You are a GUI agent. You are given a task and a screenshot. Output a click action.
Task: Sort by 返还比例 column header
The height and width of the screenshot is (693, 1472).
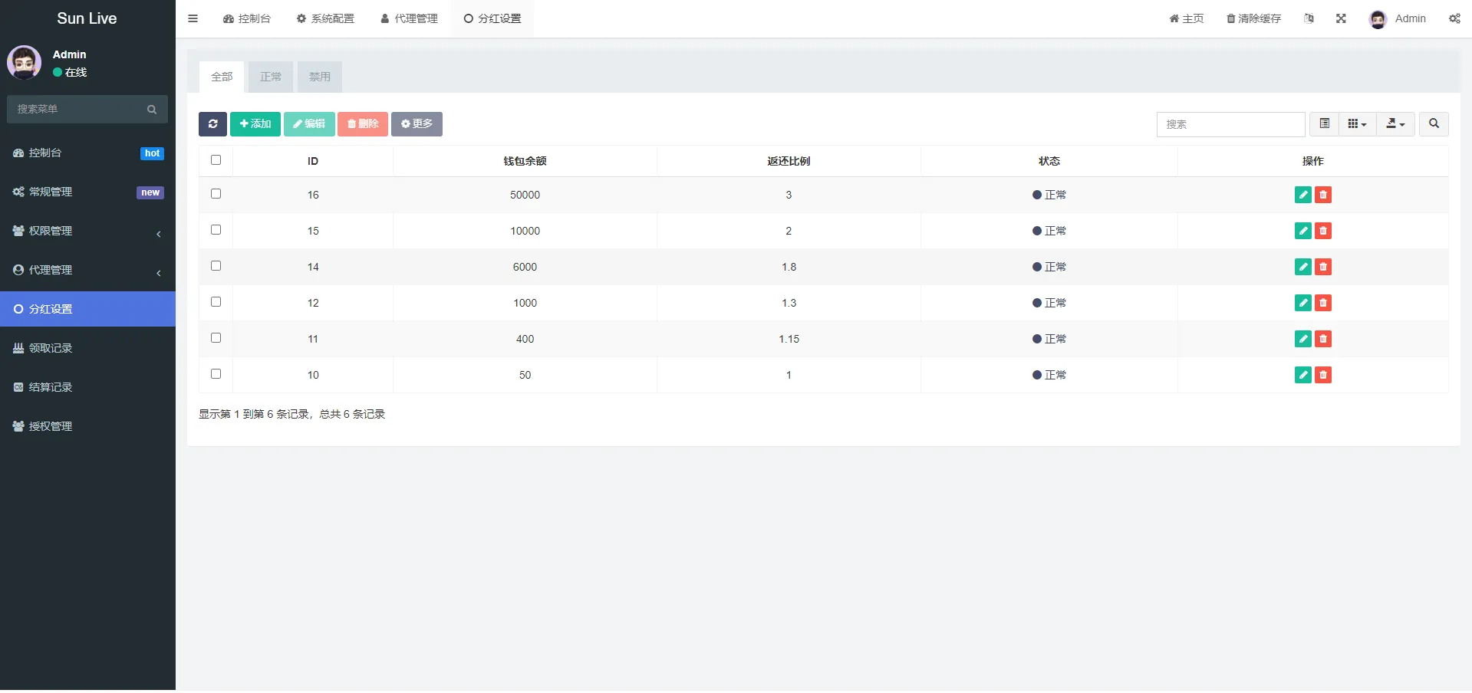click(x=789, y=161)
